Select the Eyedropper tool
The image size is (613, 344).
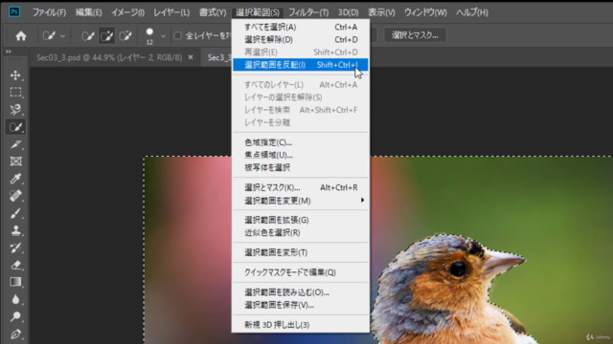click(15, 179)
